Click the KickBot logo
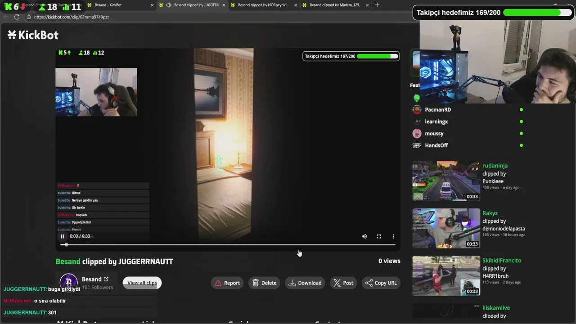The width and height of the screenshot is (576, 324). (x=33, y=35)
